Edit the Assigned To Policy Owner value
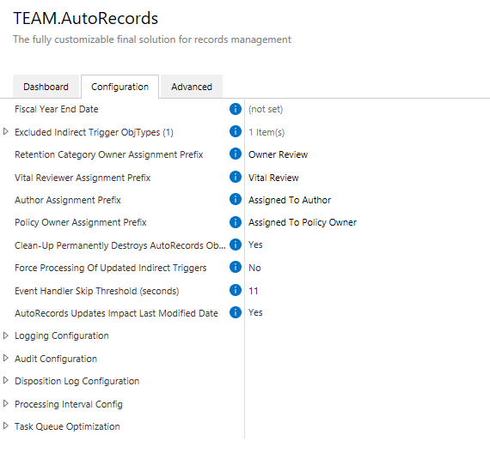The width and height of the screenshot is (490, 453). 303,222
